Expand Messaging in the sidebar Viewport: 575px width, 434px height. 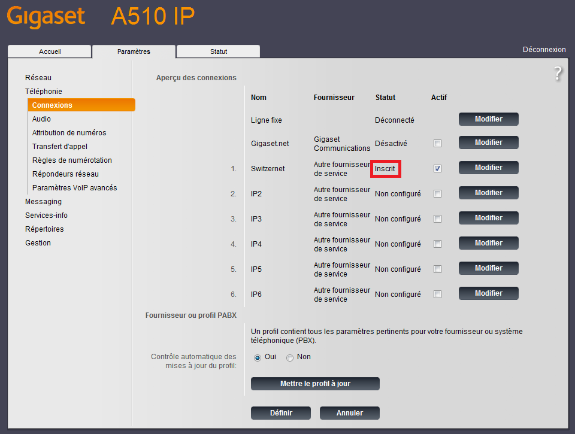(x=43, y=202)
